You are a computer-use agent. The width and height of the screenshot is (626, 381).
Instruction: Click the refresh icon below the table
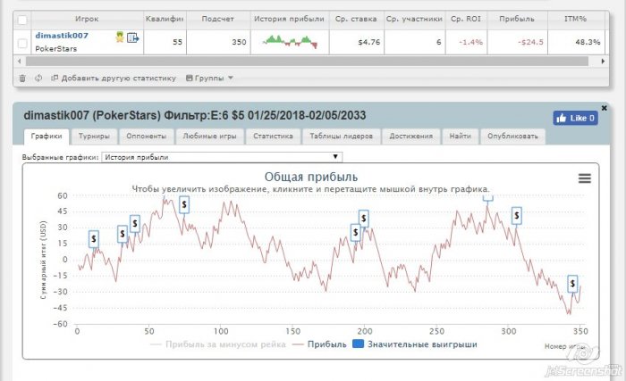(38, 79)
